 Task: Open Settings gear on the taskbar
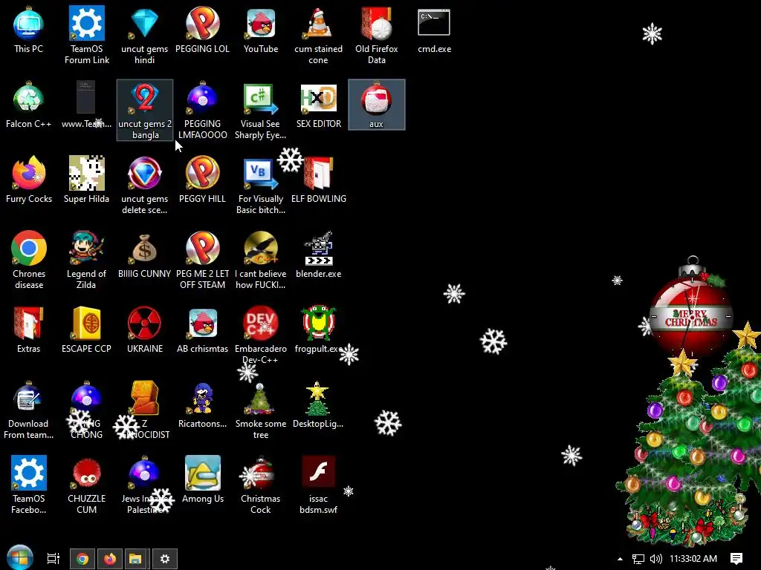[165, 559]
